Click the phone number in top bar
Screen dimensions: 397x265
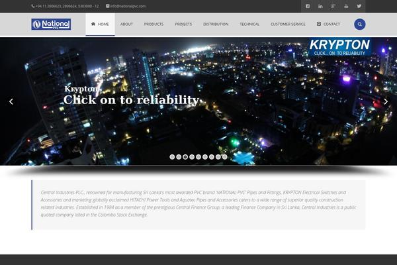67,6
